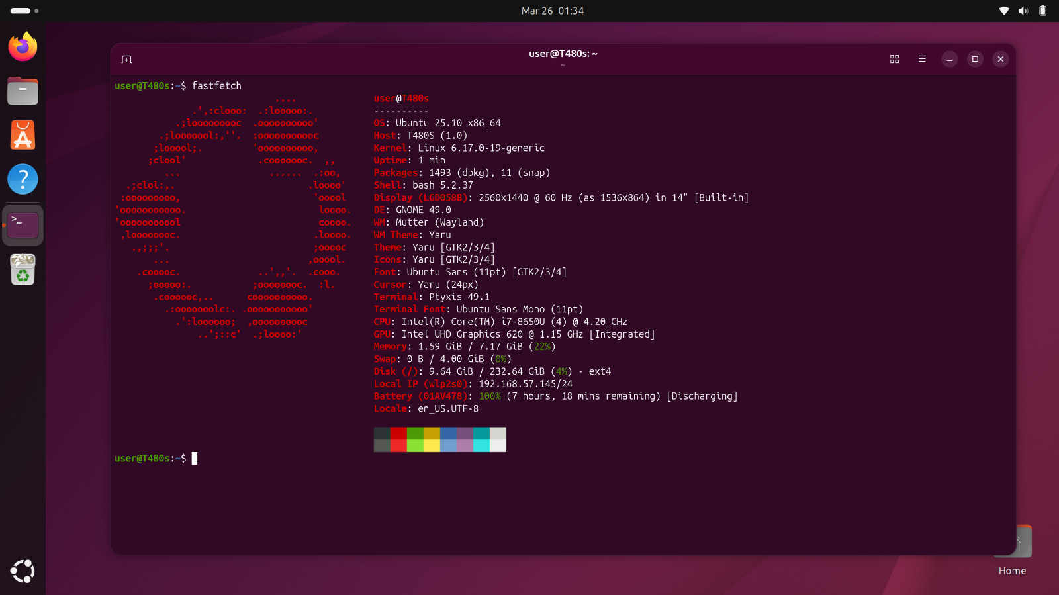
Task: Open the Home folder desktop icon
Action: pos(1013,551)
